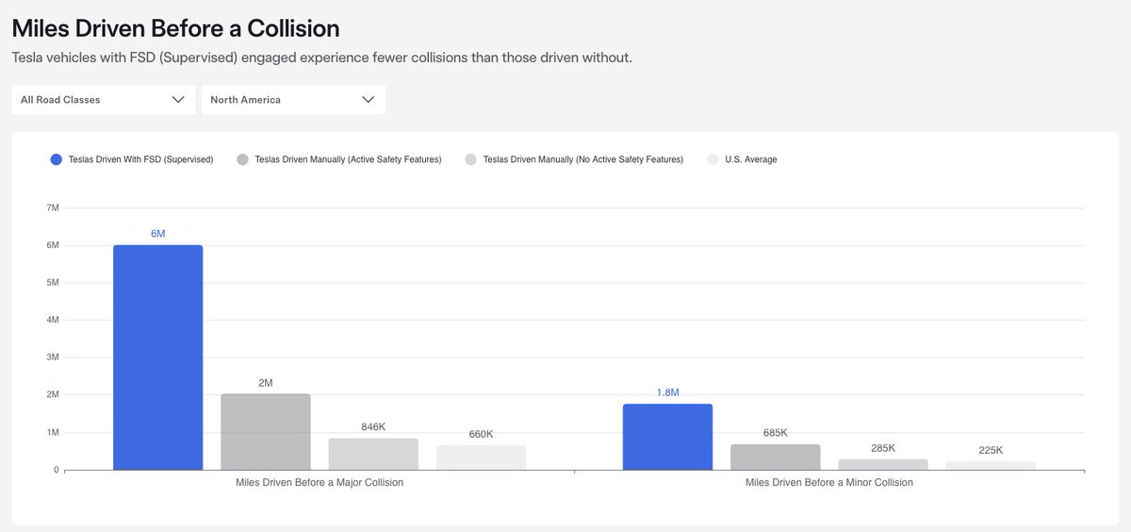Click the chevron in All Road Classes

point(178,100)
